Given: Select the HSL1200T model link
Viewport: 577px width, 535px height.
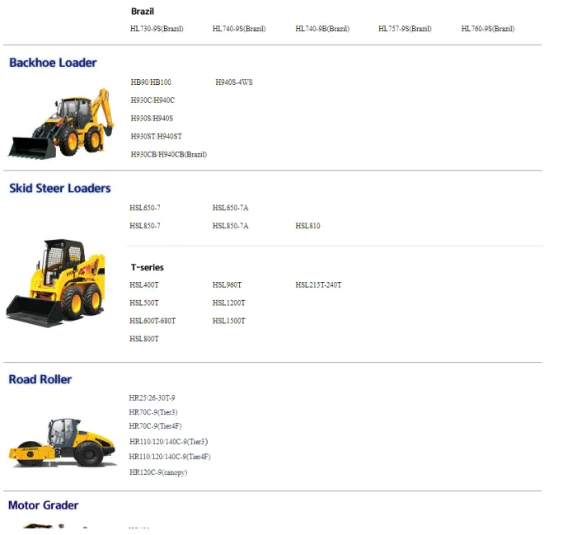Looking at the screenshot, I should 228,303.
